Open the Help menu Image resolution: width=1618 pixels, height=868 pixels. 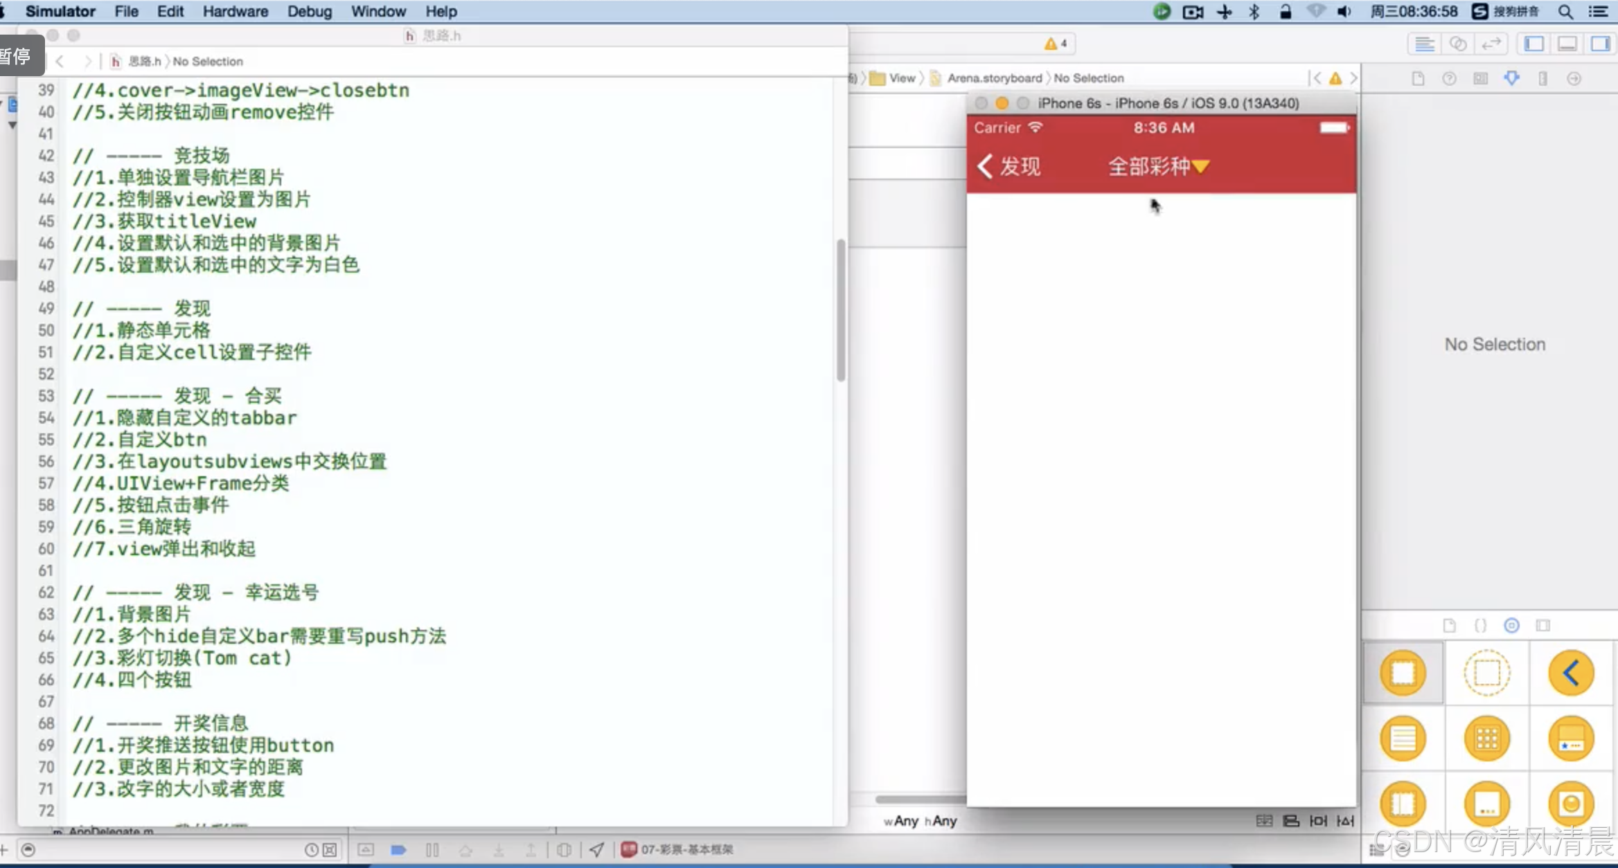441,11
